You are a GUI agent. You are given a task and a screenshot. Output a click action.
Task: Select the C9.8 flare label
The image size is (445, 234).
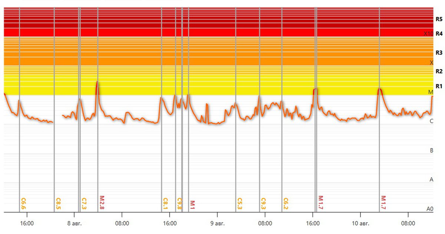pos(179,203)
